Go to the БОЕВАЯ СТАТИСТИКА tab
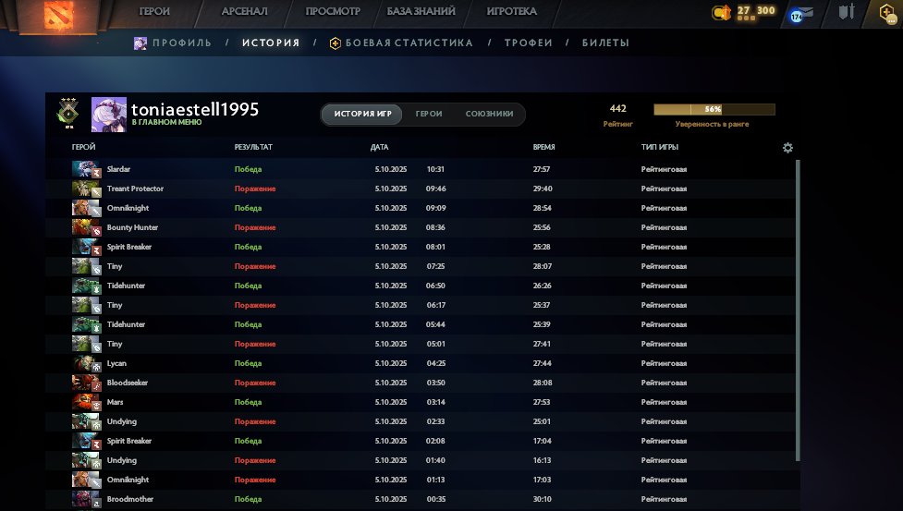 [409, 43]
